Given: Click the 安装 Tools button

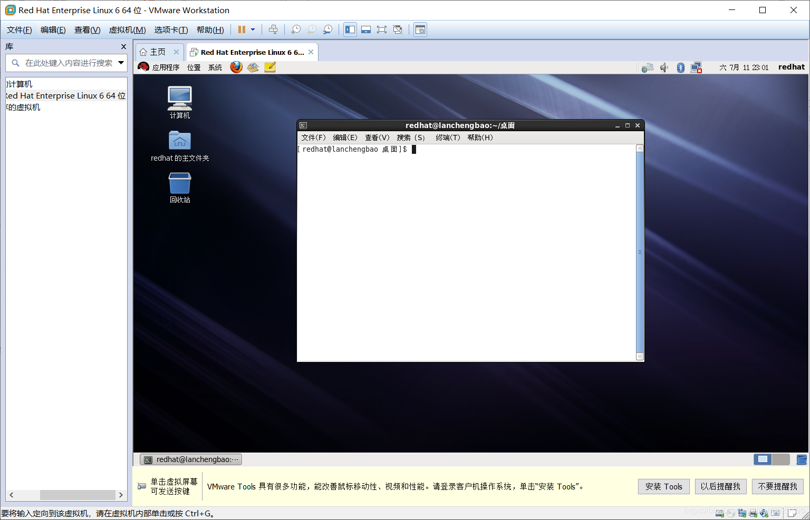Looking at the screenshot, I should (x=663, y=486).
